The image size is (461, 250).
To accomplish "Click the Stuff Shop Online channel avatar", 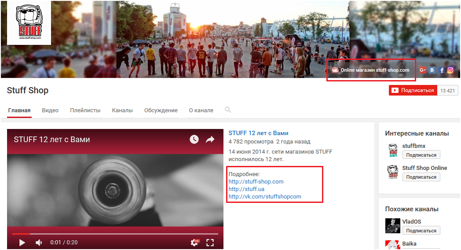I will pyautogui.click(x=393, y=172).
